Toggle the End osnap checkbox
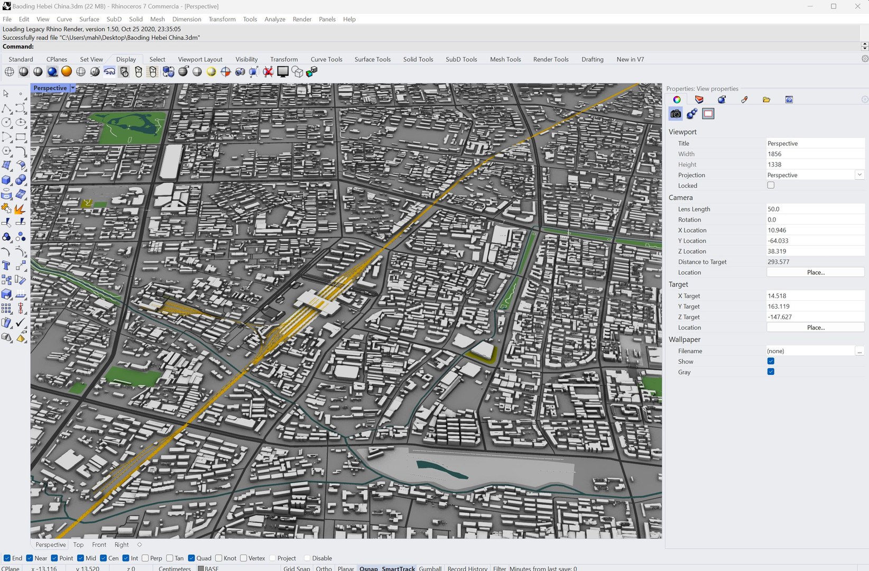 tap(7, 558)
